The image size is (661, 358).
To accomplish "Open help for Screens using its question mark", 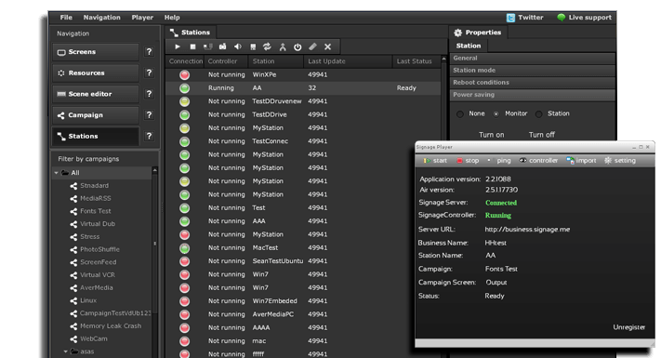I will 149,52.
